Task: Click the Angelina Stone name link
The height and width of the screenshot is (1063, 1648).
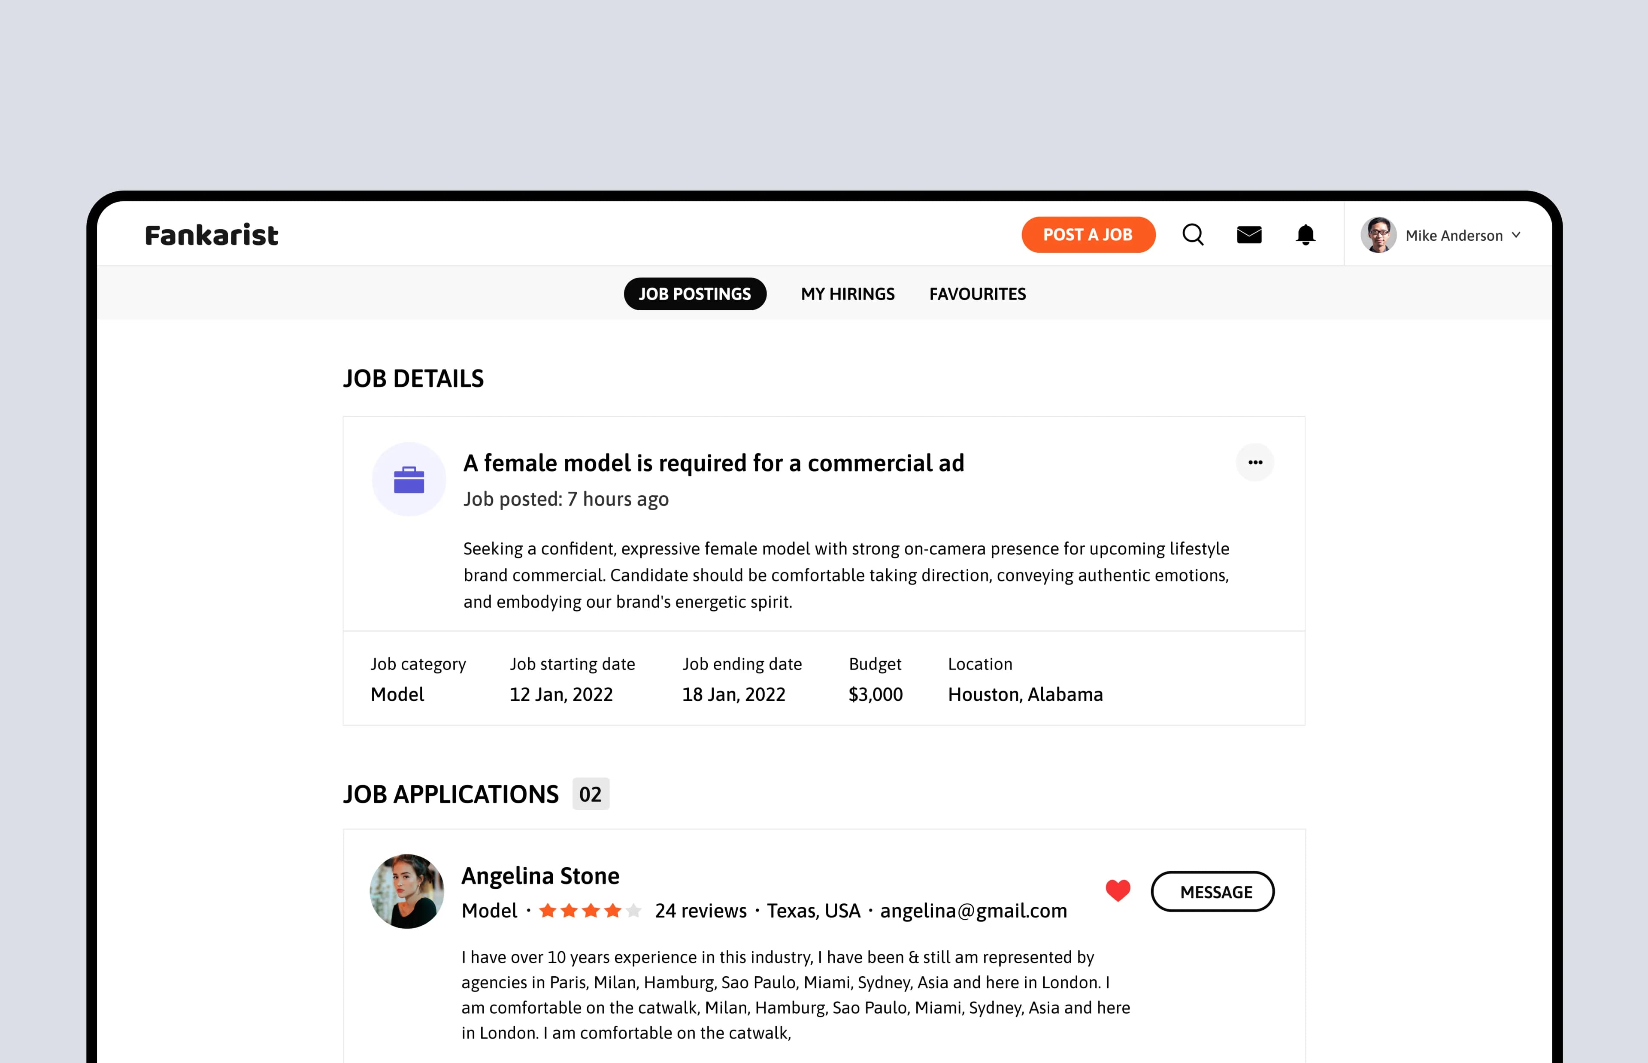Action: (540, 875)
